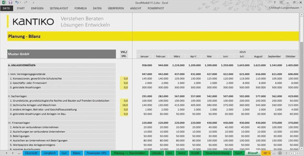This screenshot has width=304, height=156.
Task: Click the Save icon in quick access toolbar
Action: (x=10, y=2)
